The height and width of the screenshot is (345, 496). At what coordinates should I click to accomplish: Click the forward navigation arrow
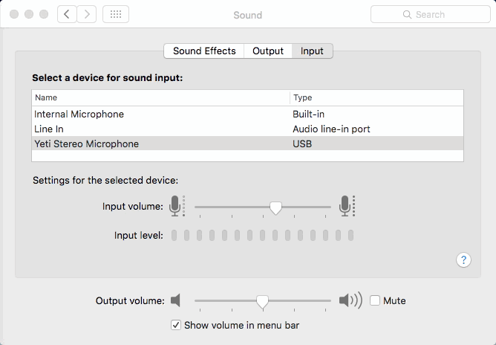coord(87,14)
